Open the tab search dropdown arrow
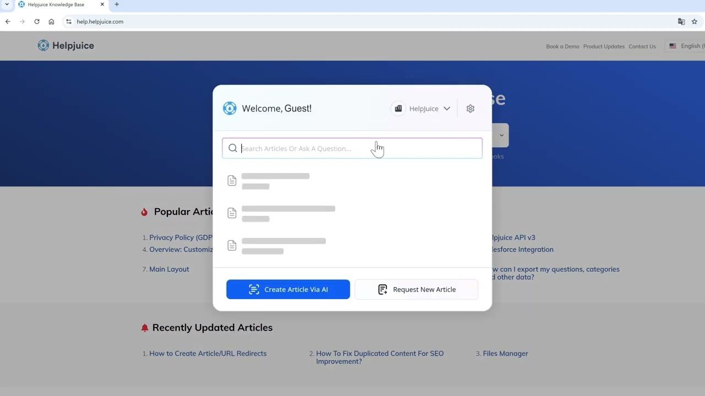This screenshot has width=705, height=396. tap(7, 4)
